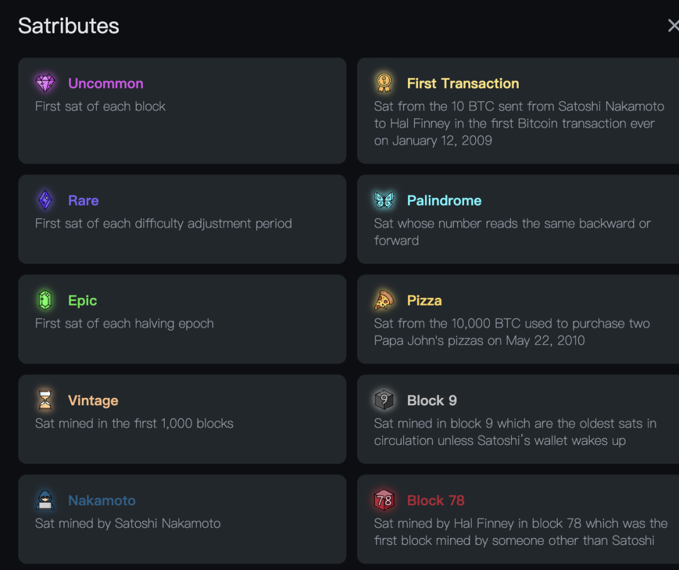Click the purple Rare crystal icon
Viewport: 679px width, 570px height.
tap(45, 200)
